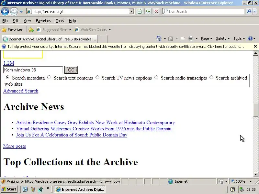Open Artist in Residence Casey Gray article
The width and height of the screenshot is (259, 194).
(x=96, y=123)
